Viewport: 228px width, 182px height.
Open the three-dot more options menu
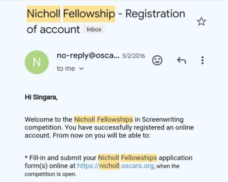(203, 60)
